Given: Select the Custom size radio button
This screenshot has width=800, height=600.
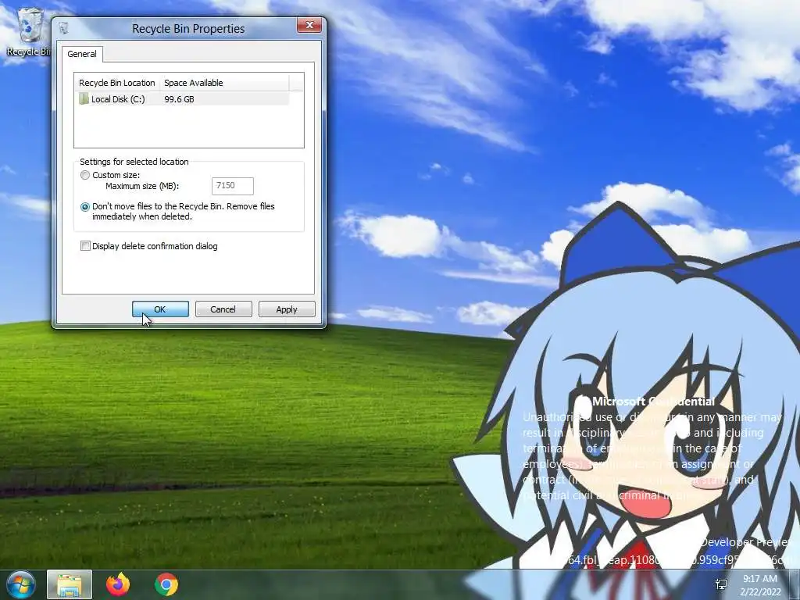Looking at the screenshot, I should [x=84, y=175].
